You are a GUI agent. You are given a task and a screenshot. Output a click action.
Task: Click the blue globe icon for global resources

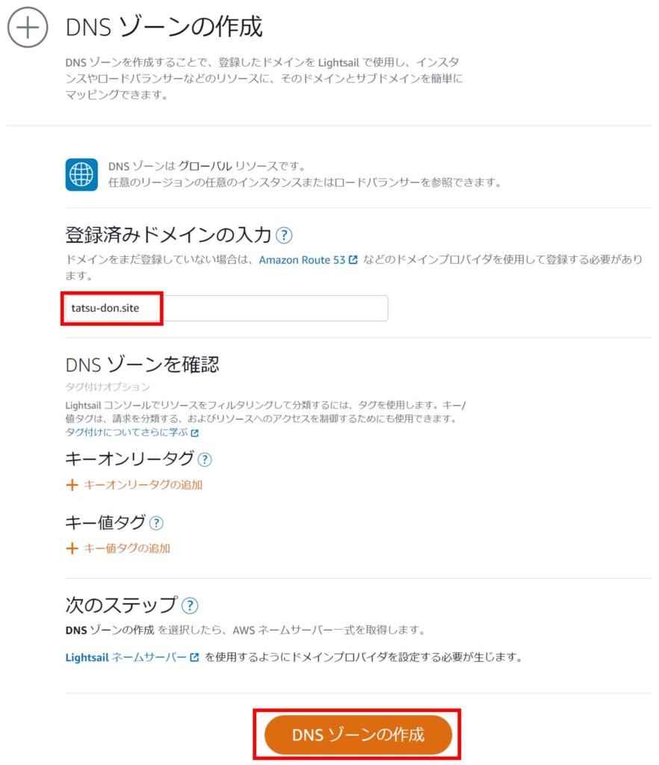point(81,174)
